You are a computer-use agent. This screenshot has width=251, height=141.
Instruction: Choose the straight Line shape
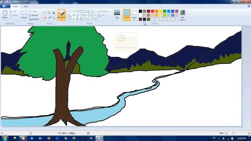[70, 11]
